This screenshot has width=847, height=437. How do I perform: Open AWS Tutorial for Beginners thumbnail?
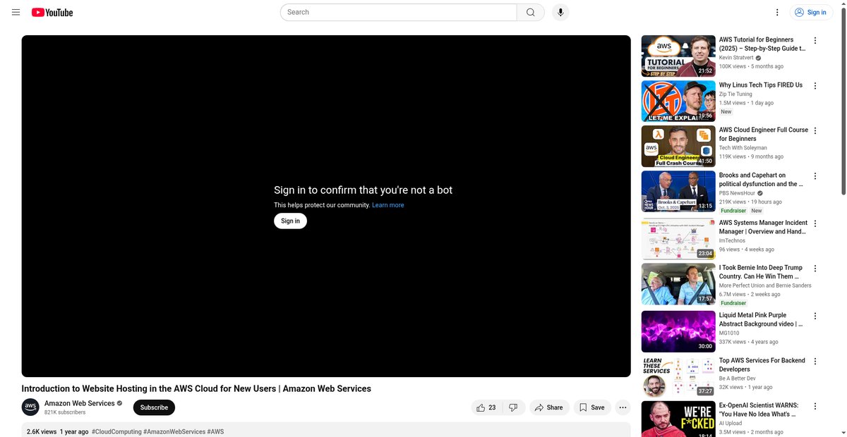pos(678,56)
